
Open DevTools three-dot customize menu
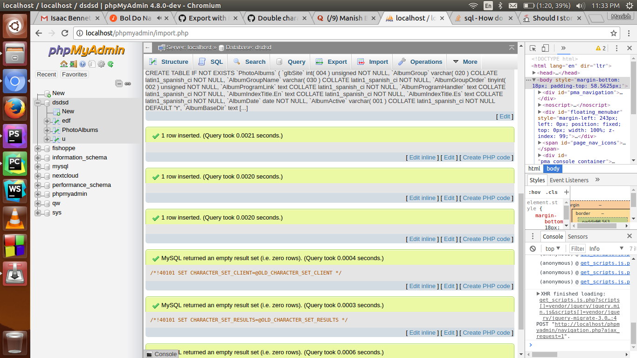(616, 48)
